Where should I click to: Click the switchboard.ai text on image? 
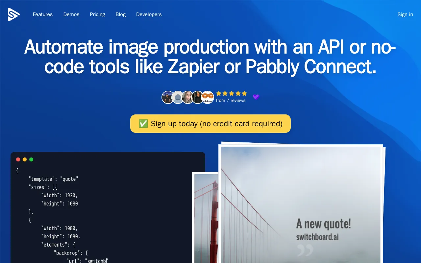pyautogui.click(x=317, y=237)
